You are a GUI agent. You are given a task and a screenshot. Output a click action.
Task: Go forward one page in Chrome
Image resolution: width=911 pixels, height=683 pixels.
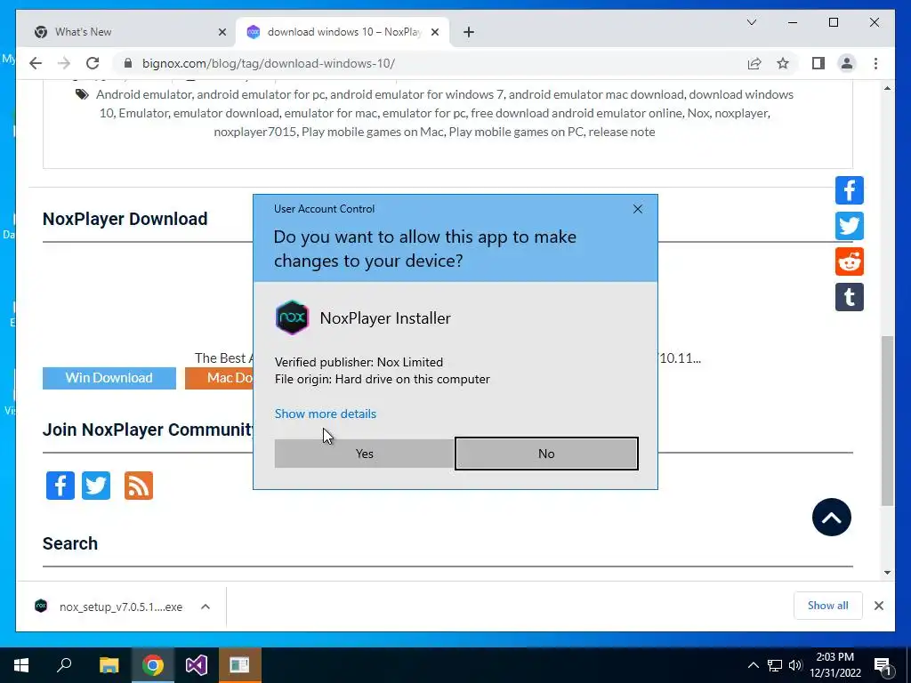[x=64, y=63]
